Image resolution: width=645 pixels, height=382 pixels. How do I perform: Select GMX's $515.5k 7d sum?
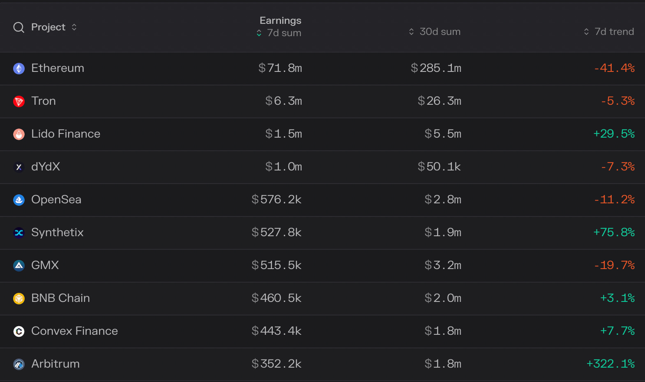click(276, 265)
